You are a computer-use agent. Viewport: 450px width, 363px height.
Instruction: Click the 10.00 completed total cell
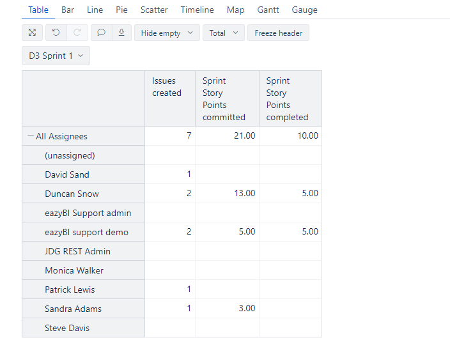coord(290,135)
